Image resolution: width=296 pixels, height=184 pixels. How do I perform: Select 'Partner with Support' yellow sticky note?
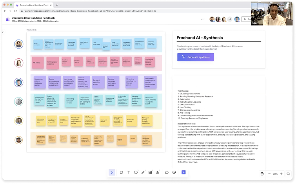(76, 120)
